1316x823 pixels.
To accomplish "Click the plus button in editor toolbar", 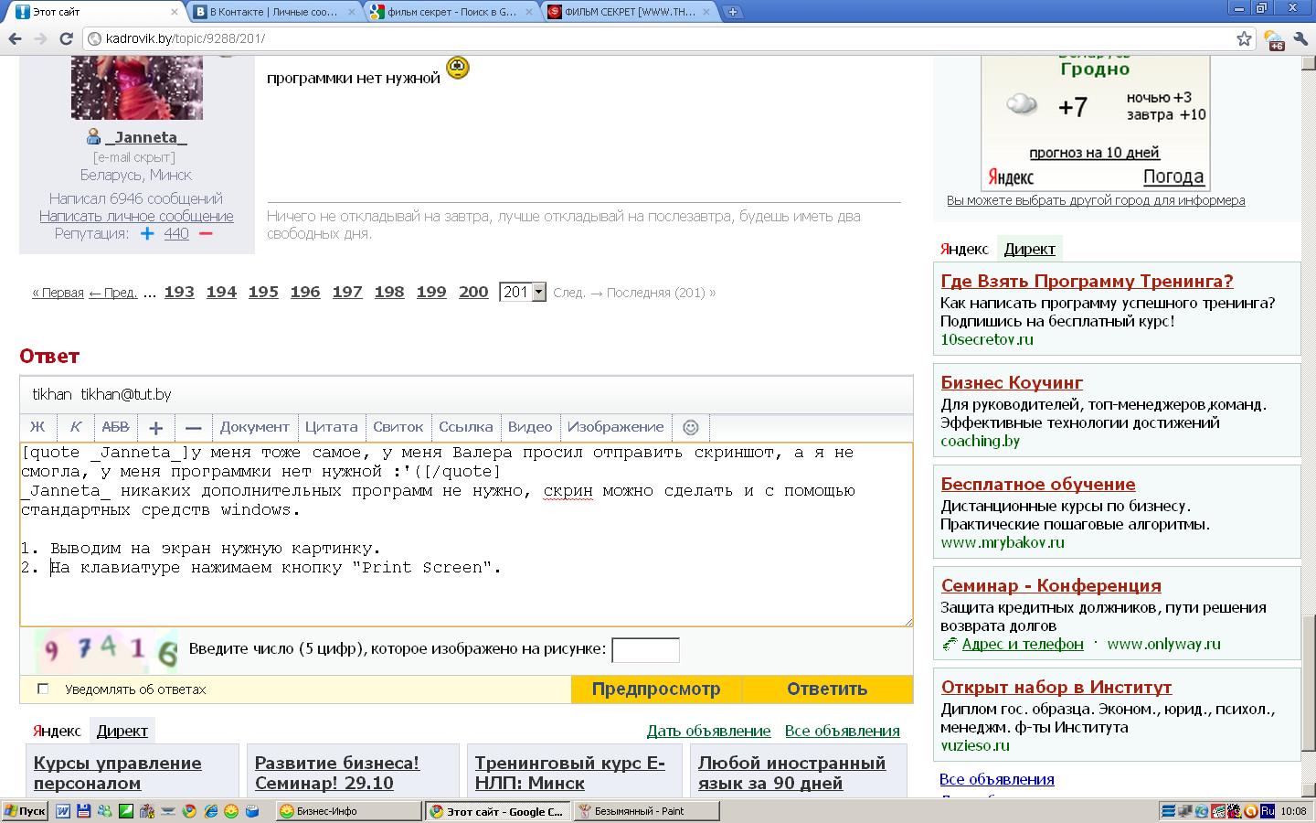I will [155, 427].
